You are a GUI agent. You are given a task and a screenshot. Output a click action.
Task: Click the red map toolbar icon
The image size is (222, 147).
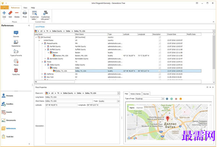(176, 99)
